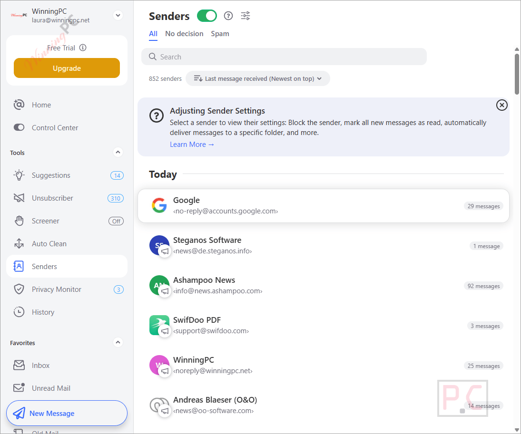Click the Auto Clean arrows icon
The width and height of the screenshot is (521, 434).
(x=19, y=243)
